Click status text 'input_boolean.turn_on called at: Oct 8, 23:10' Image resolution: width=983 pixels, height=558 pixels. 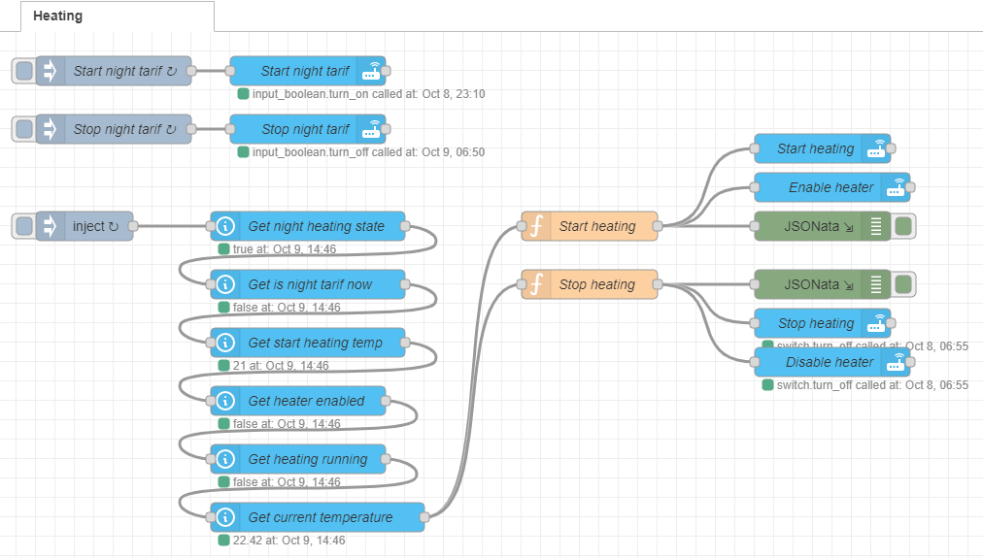click(x=369, y=94)
